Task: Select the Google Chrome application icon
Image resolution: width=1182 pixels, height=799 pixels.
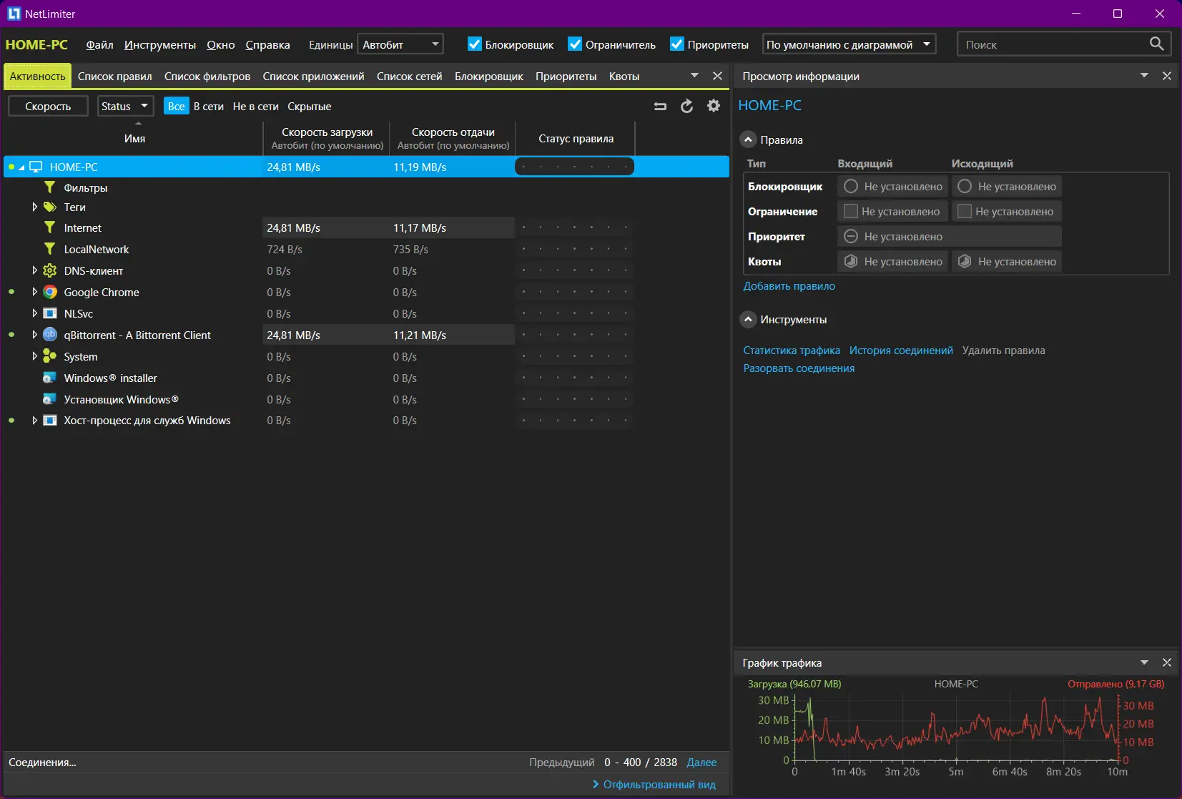Action: (50, 292)
